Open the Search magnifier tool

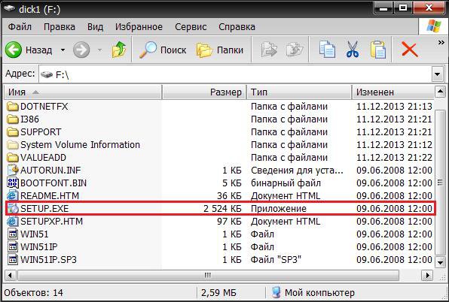tap(148, 50)
